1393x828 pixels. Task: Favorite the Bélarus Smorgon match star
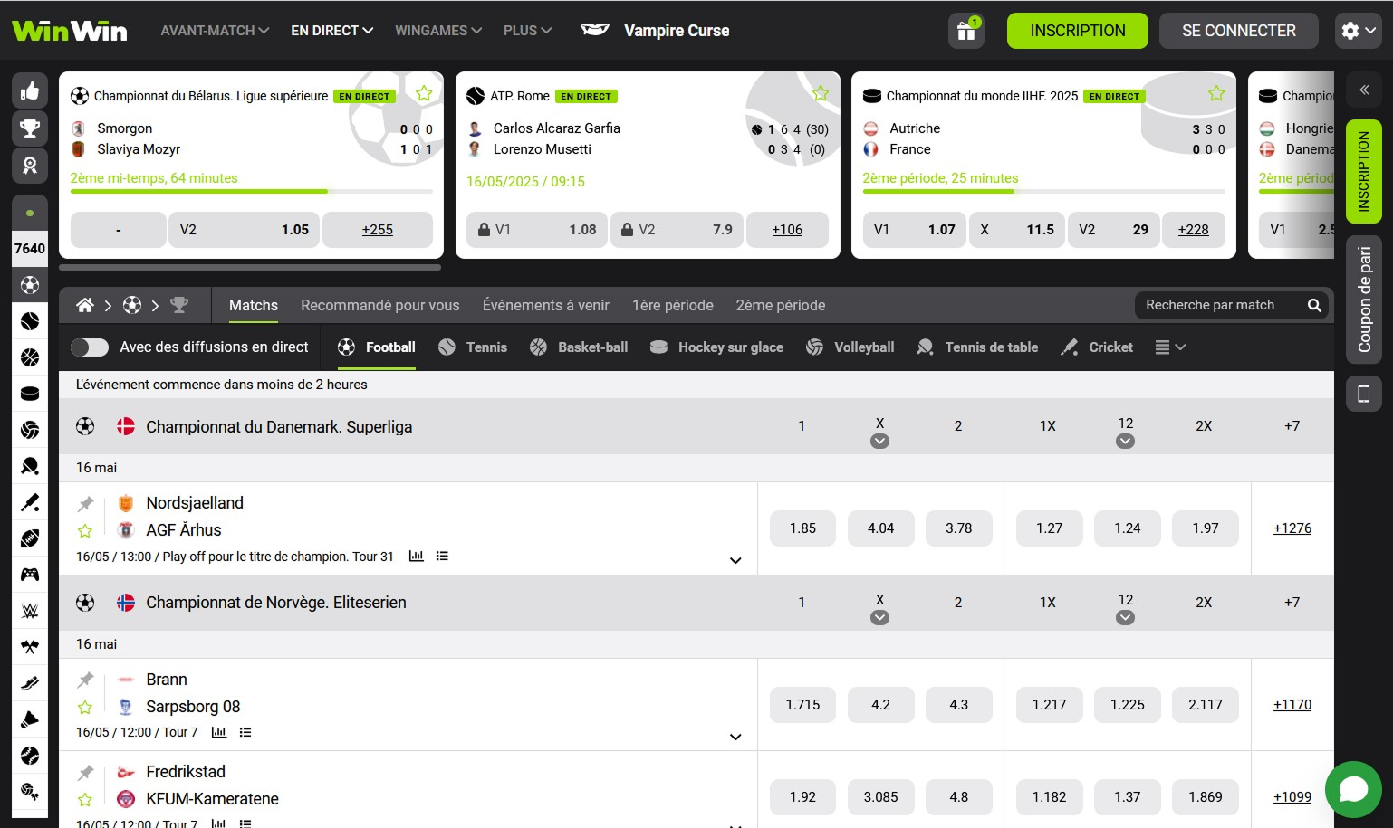(424, 93)
